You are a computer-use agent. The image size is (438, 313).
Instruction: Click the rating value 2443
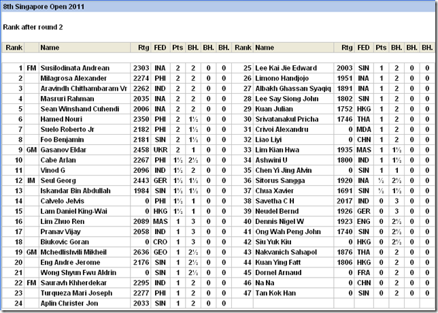[x=141, y=180]
